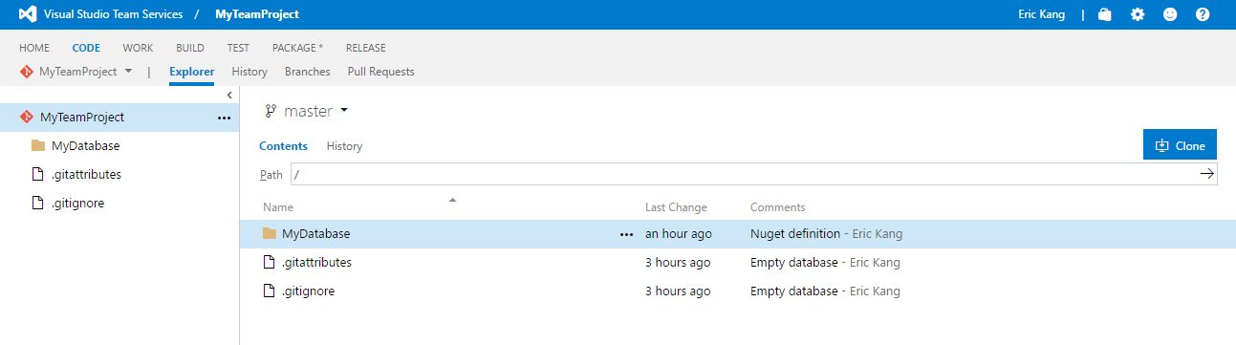The width and height of the screenshot is (1236, 345).
Task: Go to the RELEASE hub
Action: [366, 48]
